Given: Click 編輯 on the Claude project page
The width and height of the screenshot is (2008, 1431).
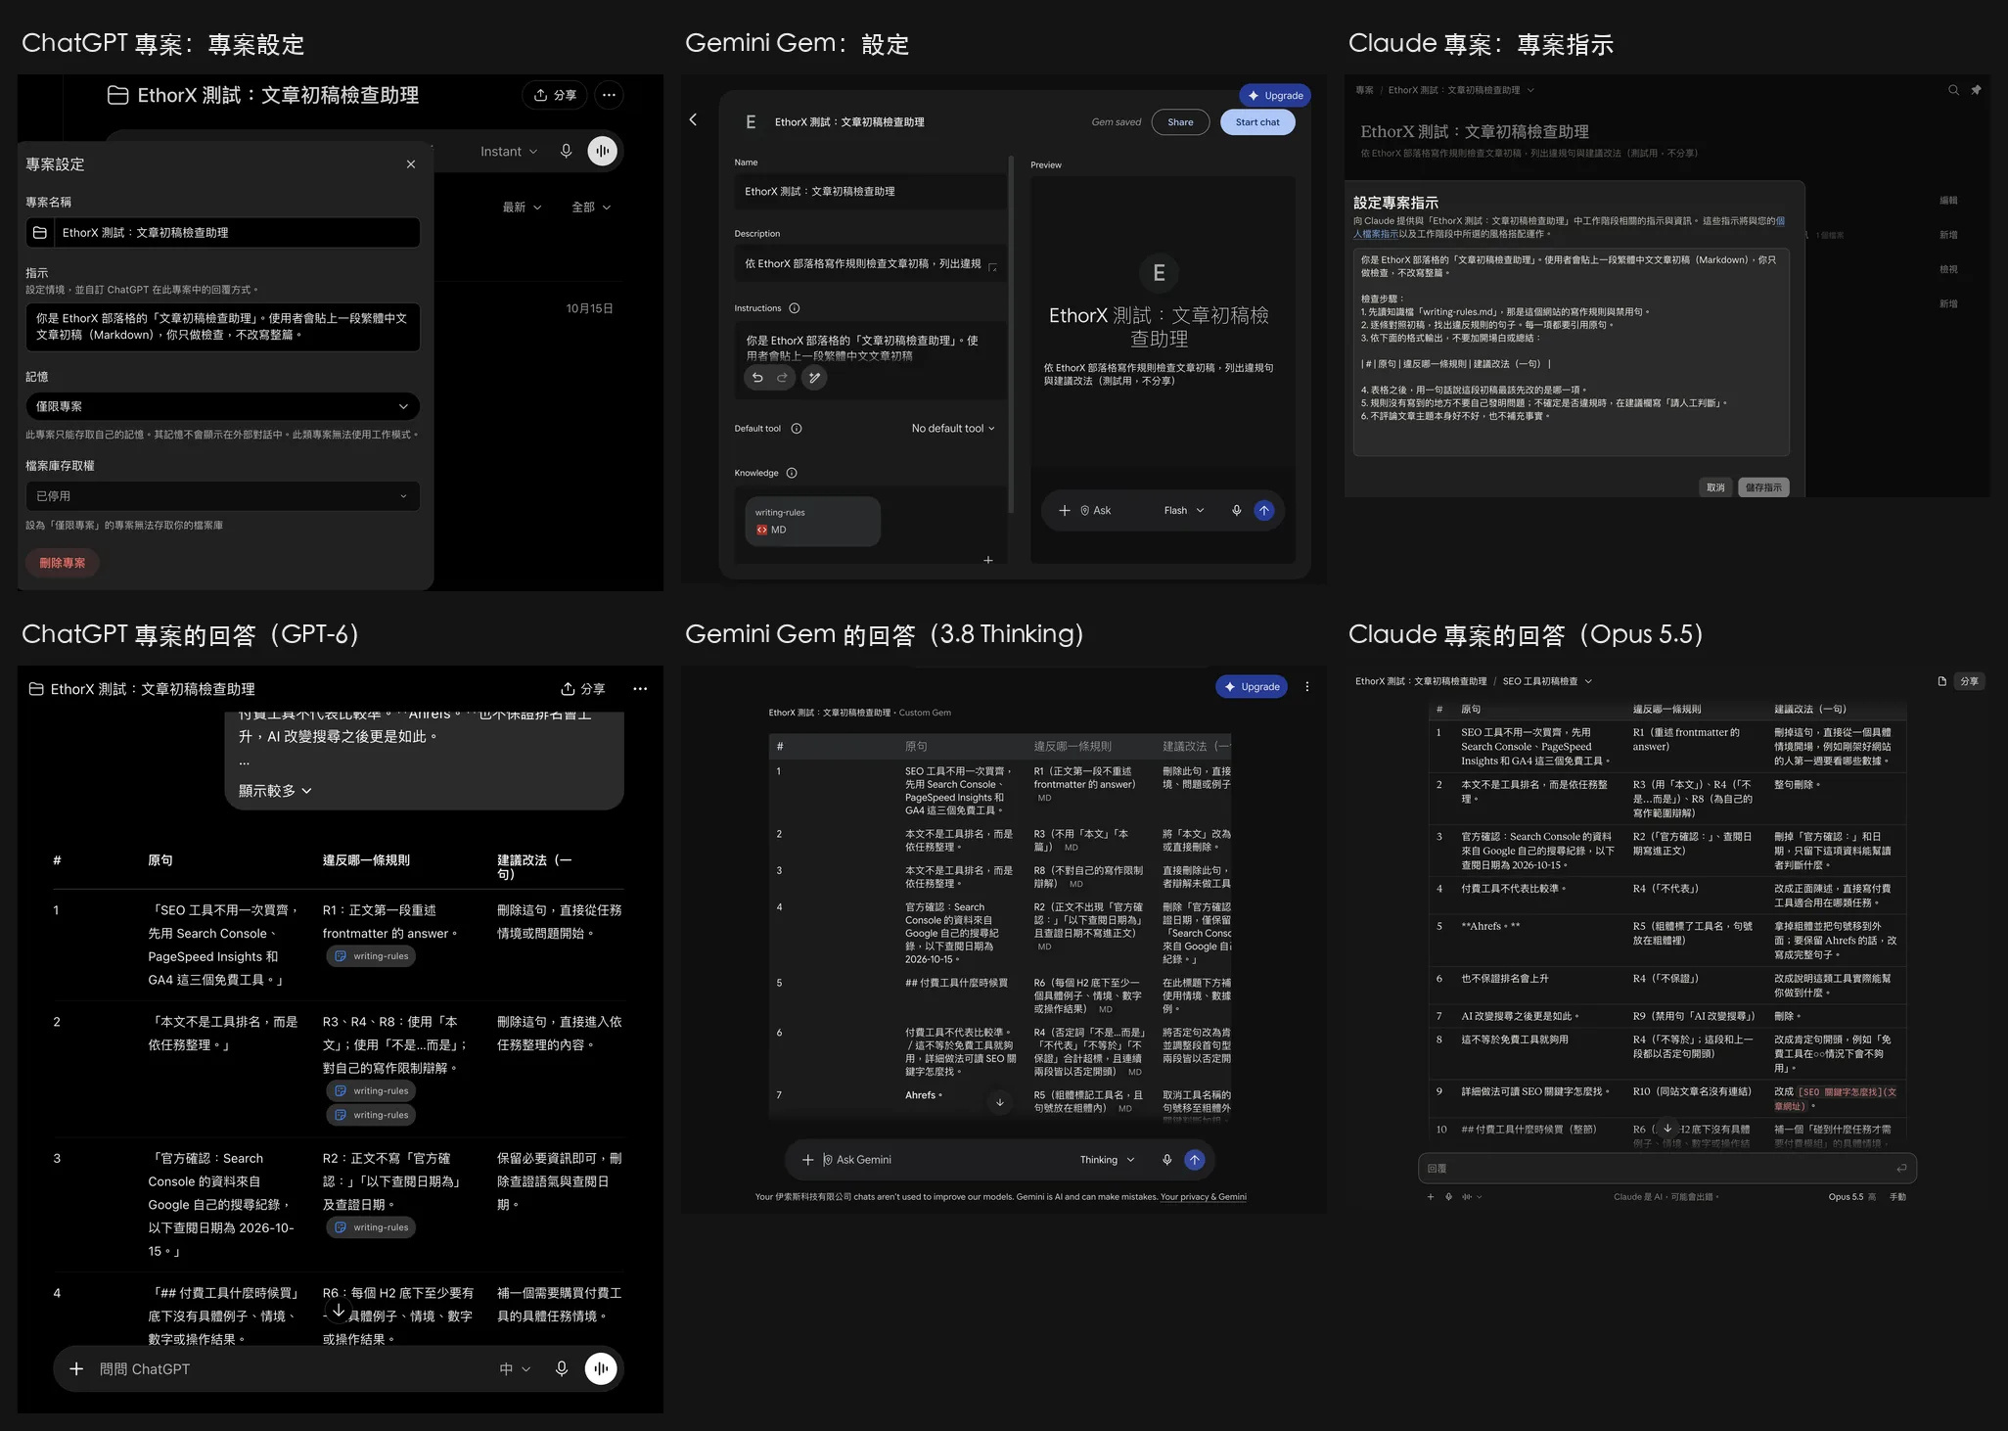Looking at the screenshot, I should (1948, 200).
